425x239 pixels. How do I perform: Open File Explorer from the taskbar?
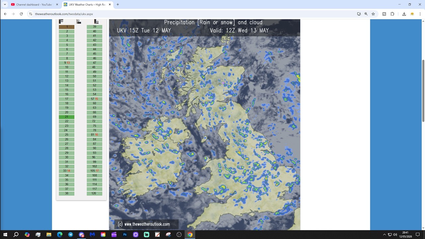click(49, 235)
